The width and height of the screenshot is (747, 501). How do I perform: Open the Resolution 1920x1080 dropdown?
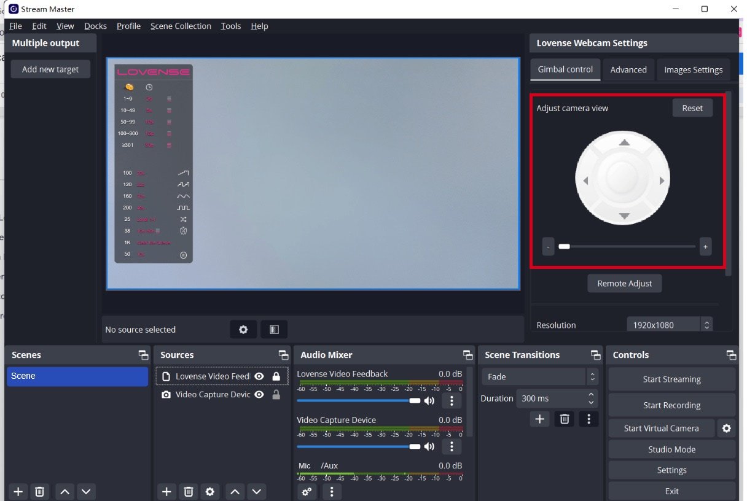point(669,325)
